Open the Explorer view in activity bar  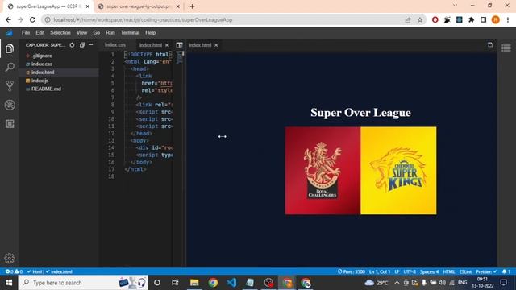click(x=10, y=48)
